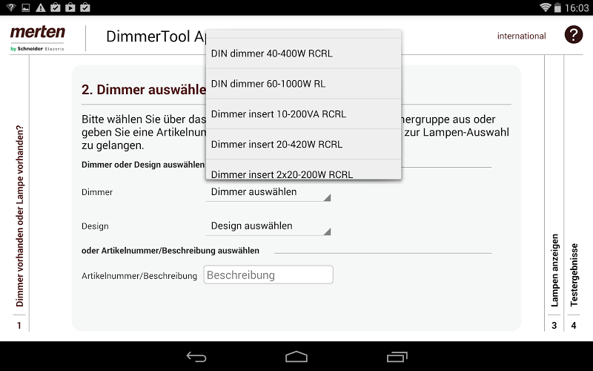Open the Android recent apps button
The height and width of the screenshot is (371, 593).
click(397, 357)
